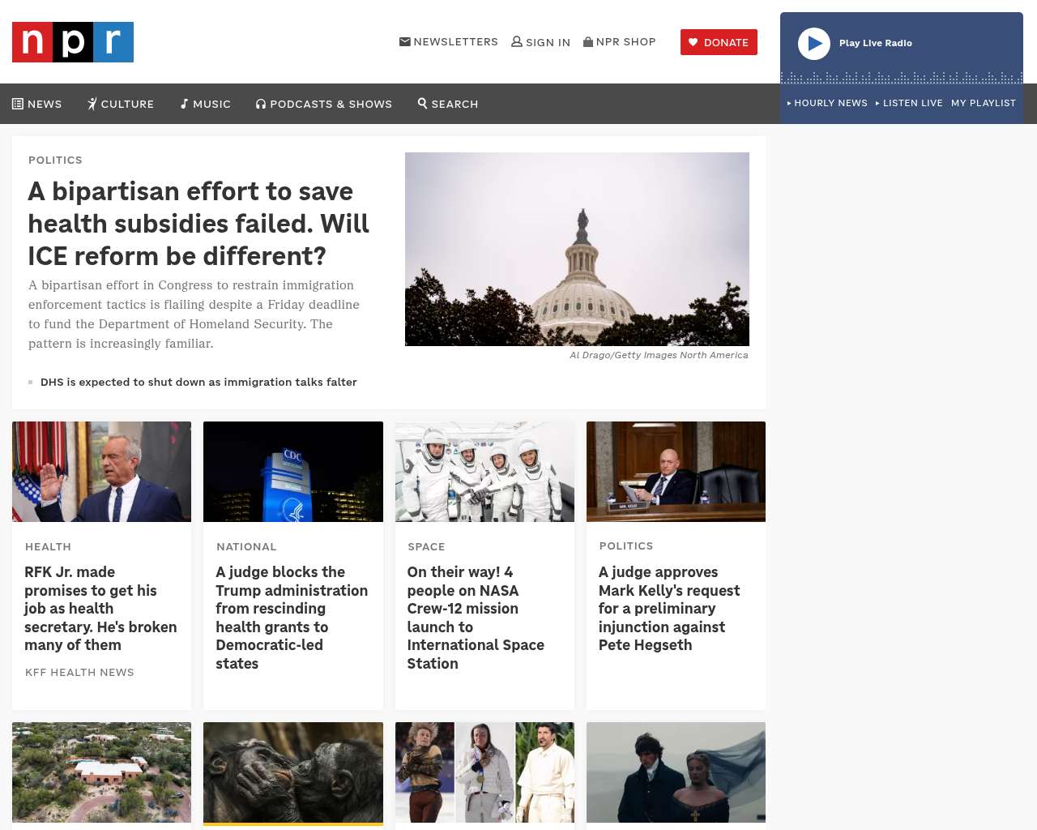Click the lead story summary paragraph
This screenshot has width=1037, height=830.
pos(194,314)
